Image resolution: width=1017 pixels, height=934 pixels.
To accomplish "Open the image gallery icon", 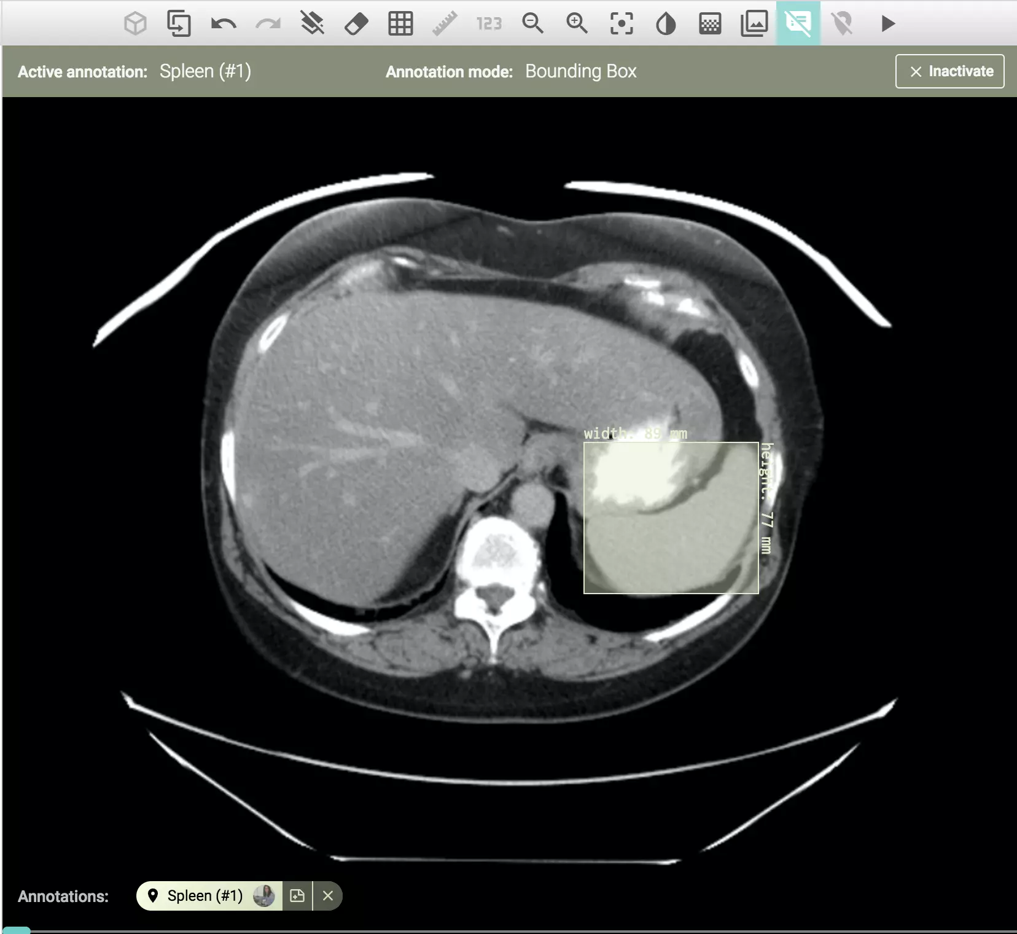I will coord(754,24).
